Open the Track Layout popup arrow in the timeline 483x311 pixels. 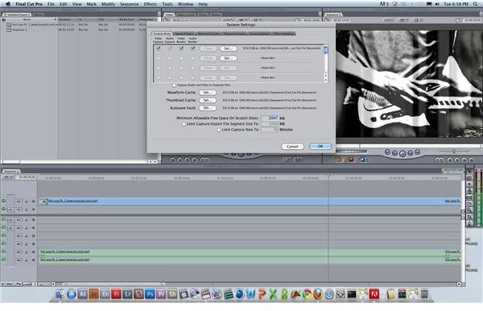[x=35, y=284]
